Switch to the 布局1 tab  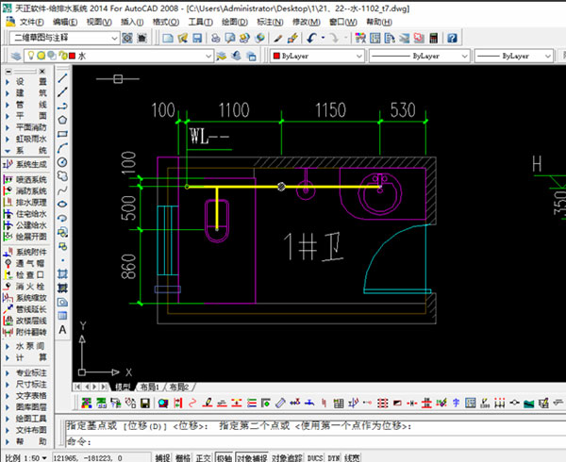(x=149, y=387)
